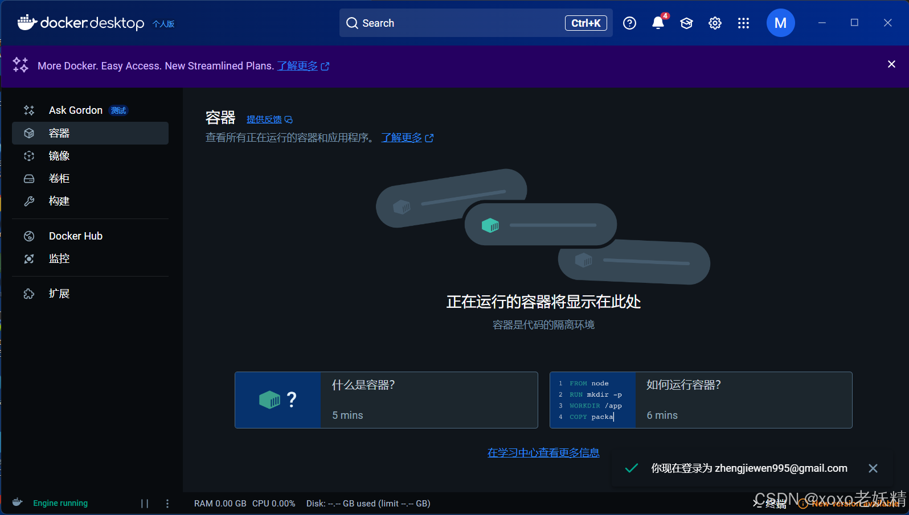Maximize the Docker Desktop window
Viewport: 909px width, 515px height.
[x=854, y=23]
